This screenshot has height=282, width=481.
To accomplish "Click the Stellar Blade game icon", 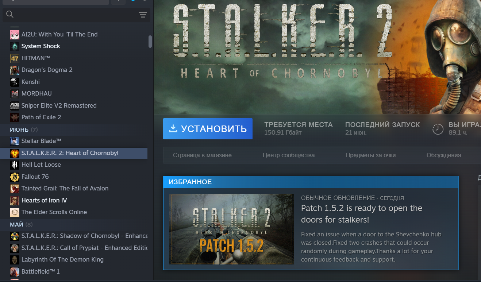I will tap(15, 141).
